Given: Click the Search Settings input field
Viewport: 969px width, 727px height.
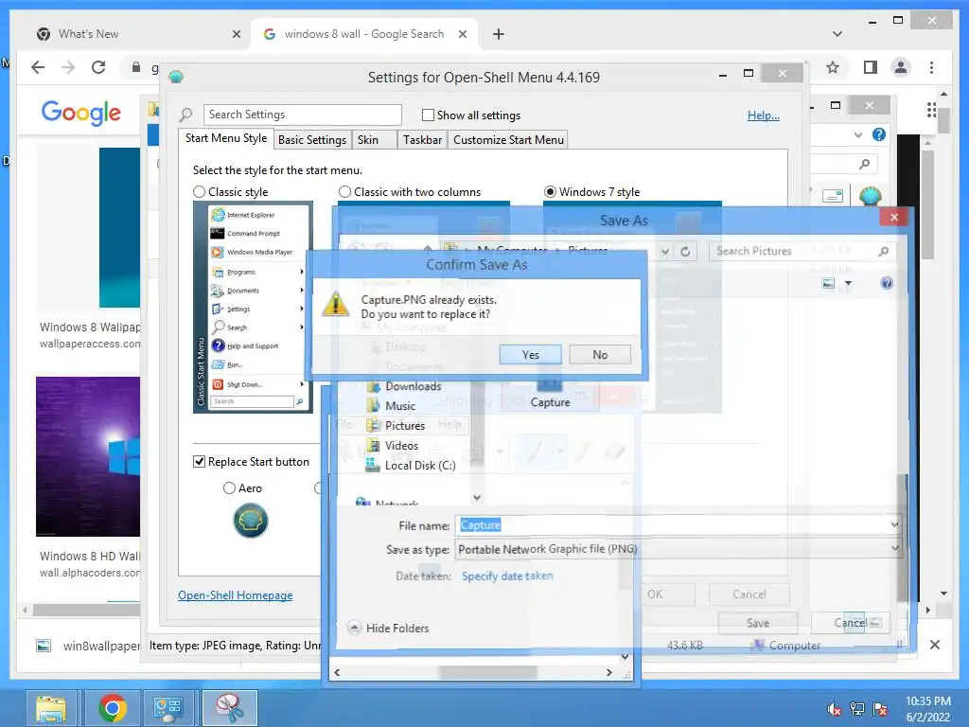Looking at the screenshot, I should 302,115.
